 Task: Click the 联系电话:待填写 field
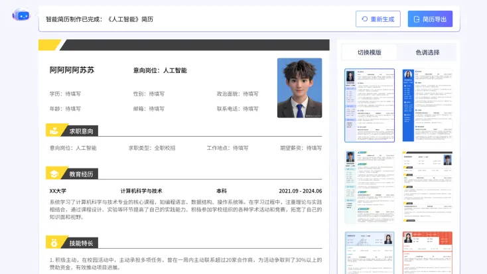tap(238, 109)
